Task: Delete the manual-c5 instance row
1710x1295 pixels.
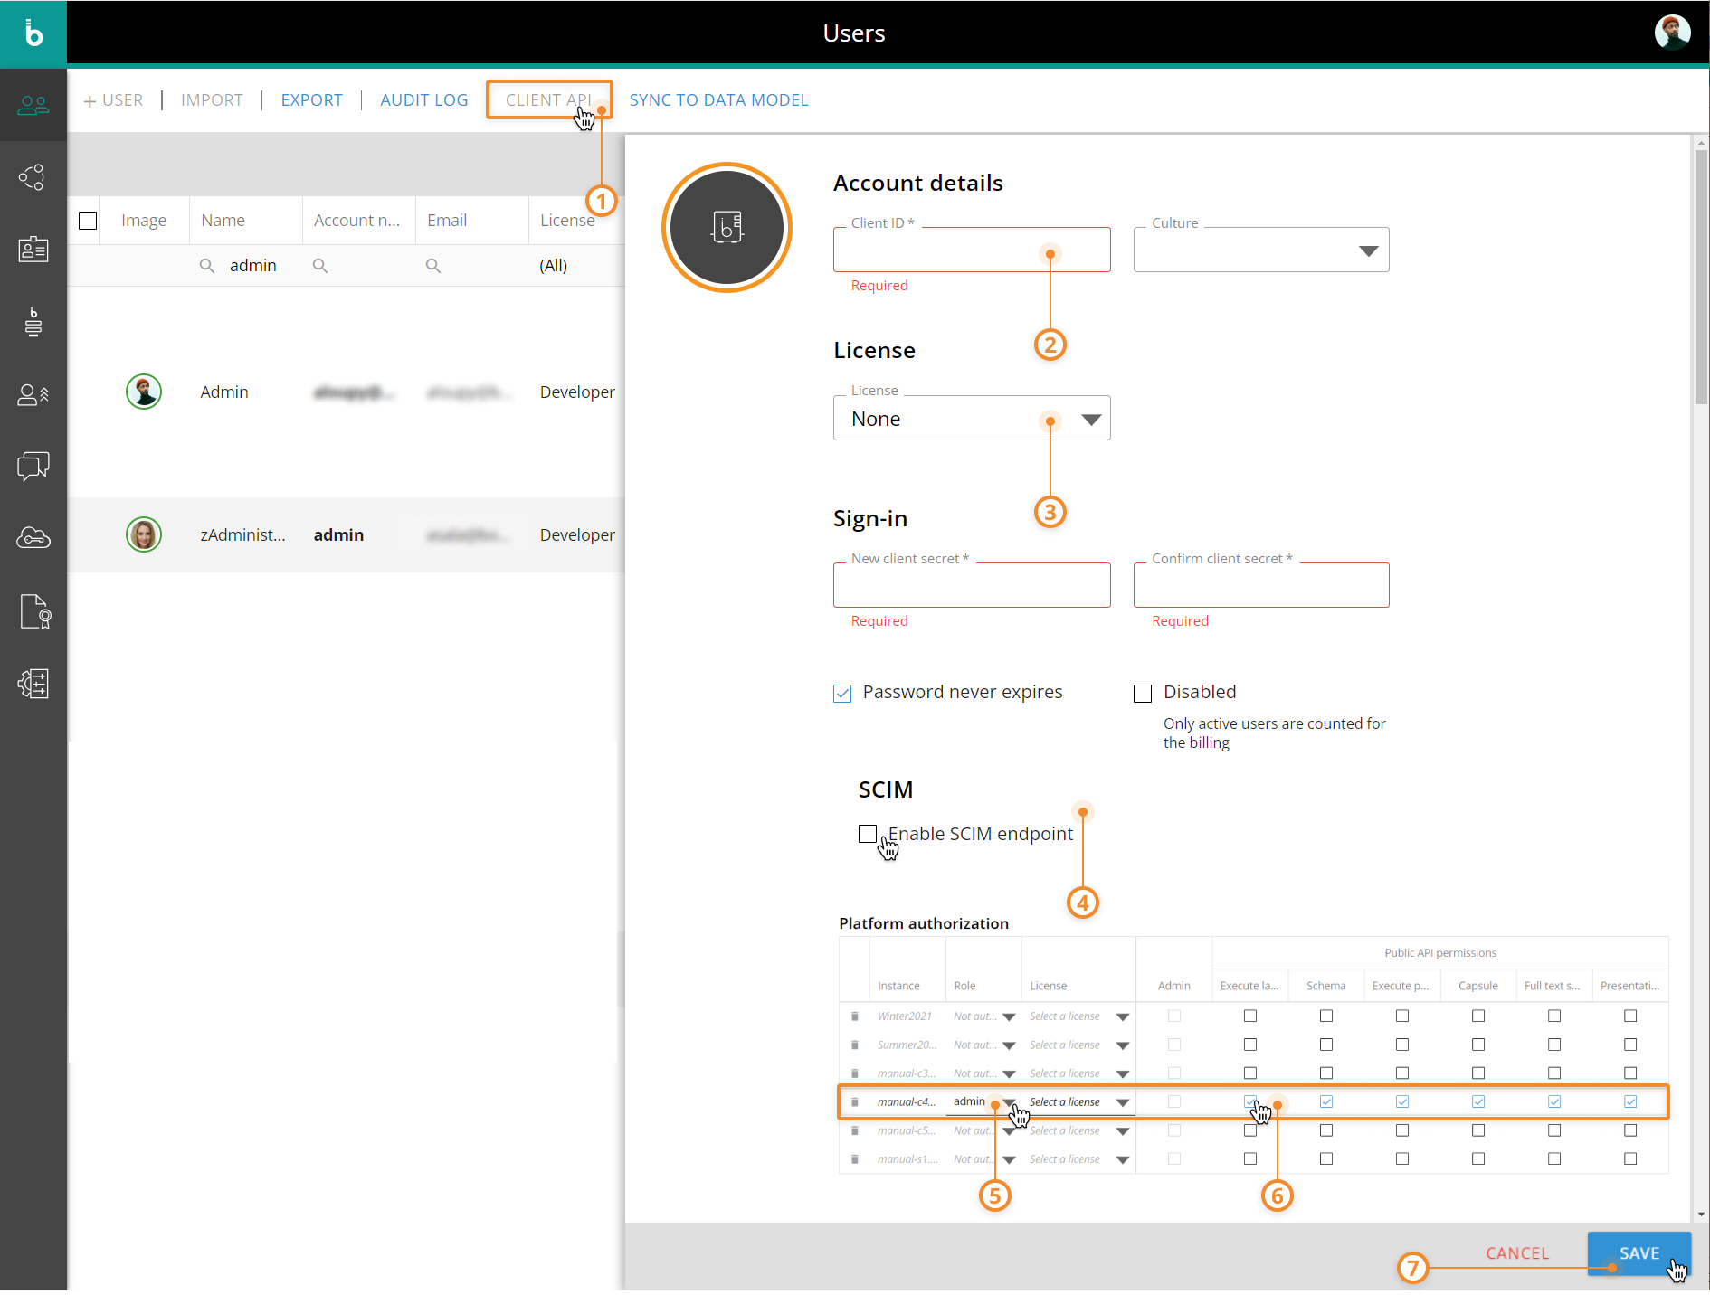Action: point(854,1130)
